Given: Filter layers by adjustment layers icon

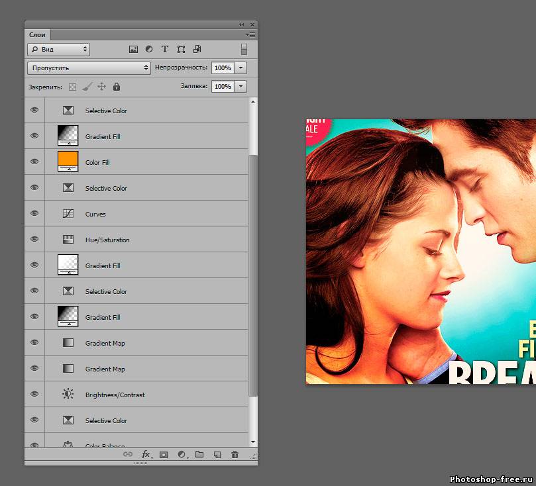Looking at the screenshot, I should pos(148,49).
